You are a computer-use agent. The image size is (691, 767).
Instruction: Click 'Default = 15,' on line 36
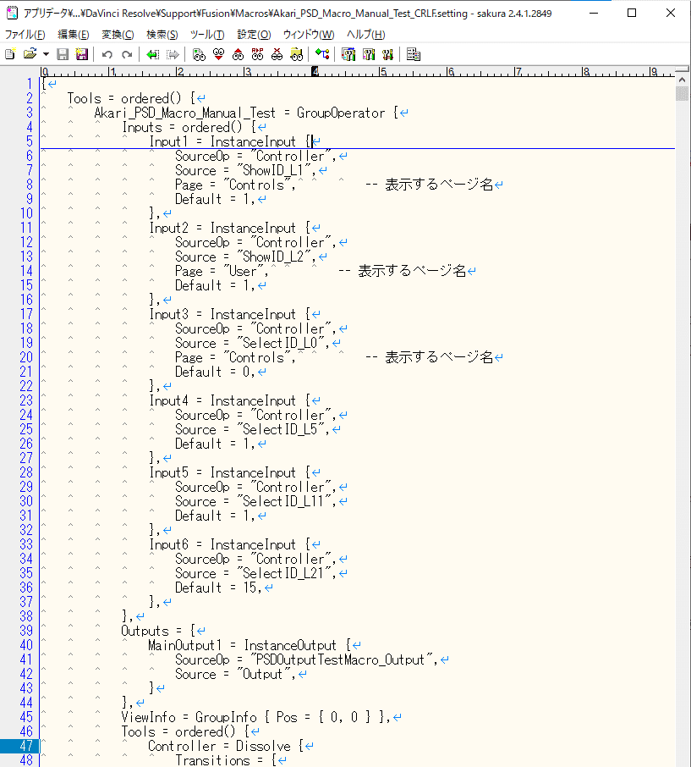218,588
